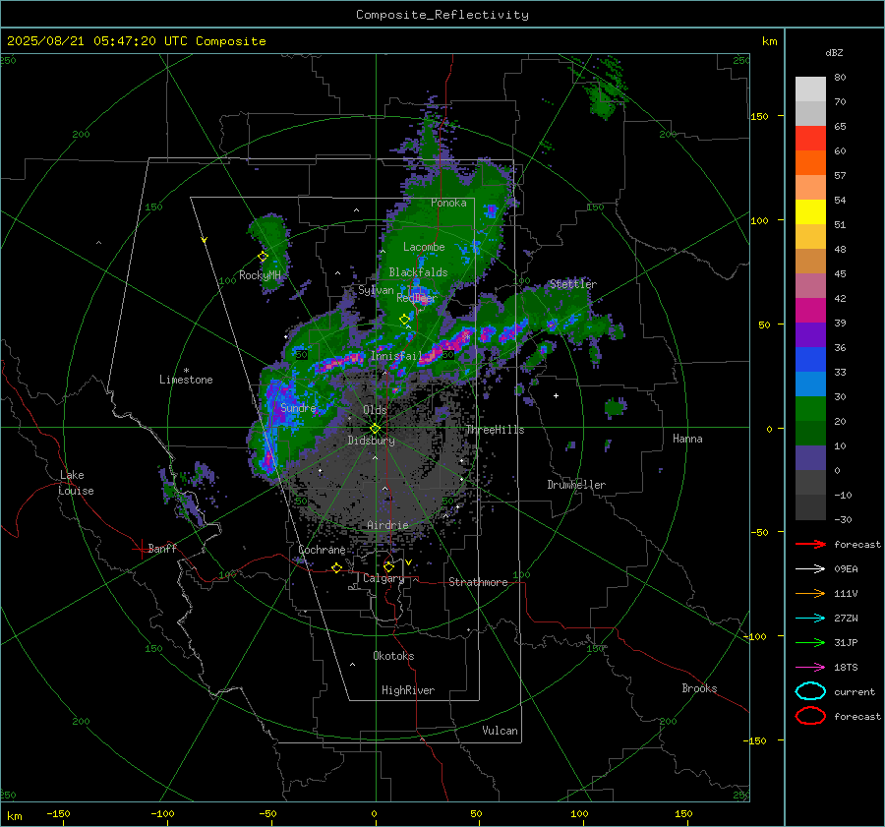
Task: Select the Brooks label
Action: pyautogui.click(x=699, y=688)
